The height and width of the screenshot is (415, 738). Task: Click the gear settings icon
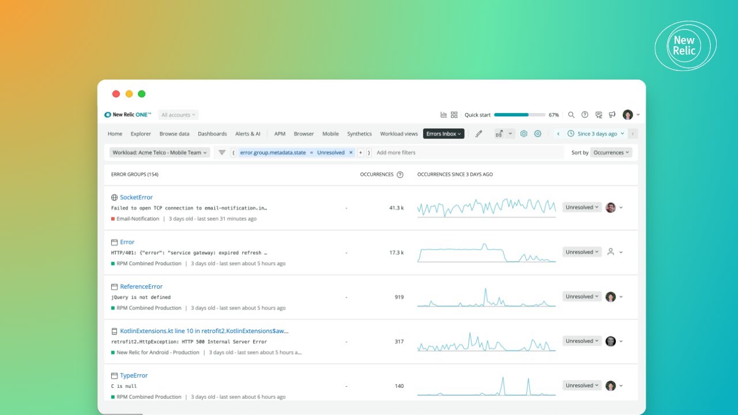pos(538,134)
